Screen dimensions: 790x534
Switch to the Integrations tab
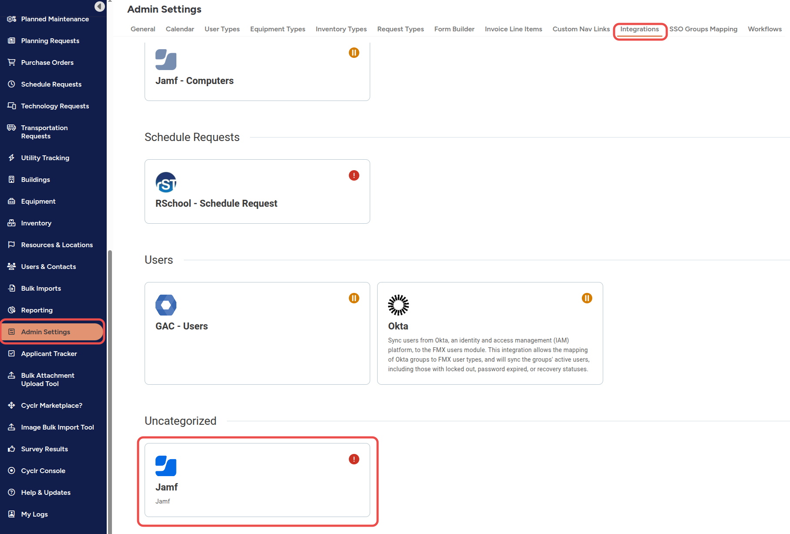[639, 29]
